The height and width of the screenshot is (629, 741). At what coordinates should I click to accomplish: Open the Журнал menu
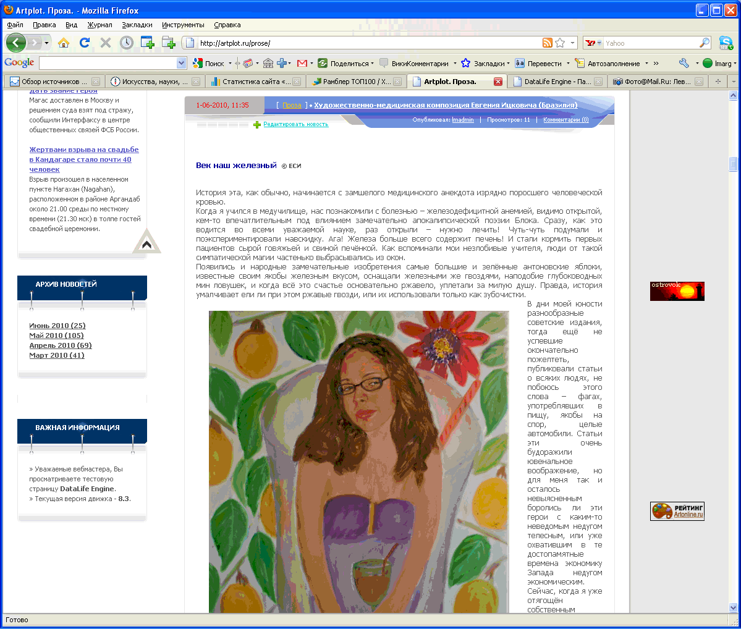click(x=100, y=25)
